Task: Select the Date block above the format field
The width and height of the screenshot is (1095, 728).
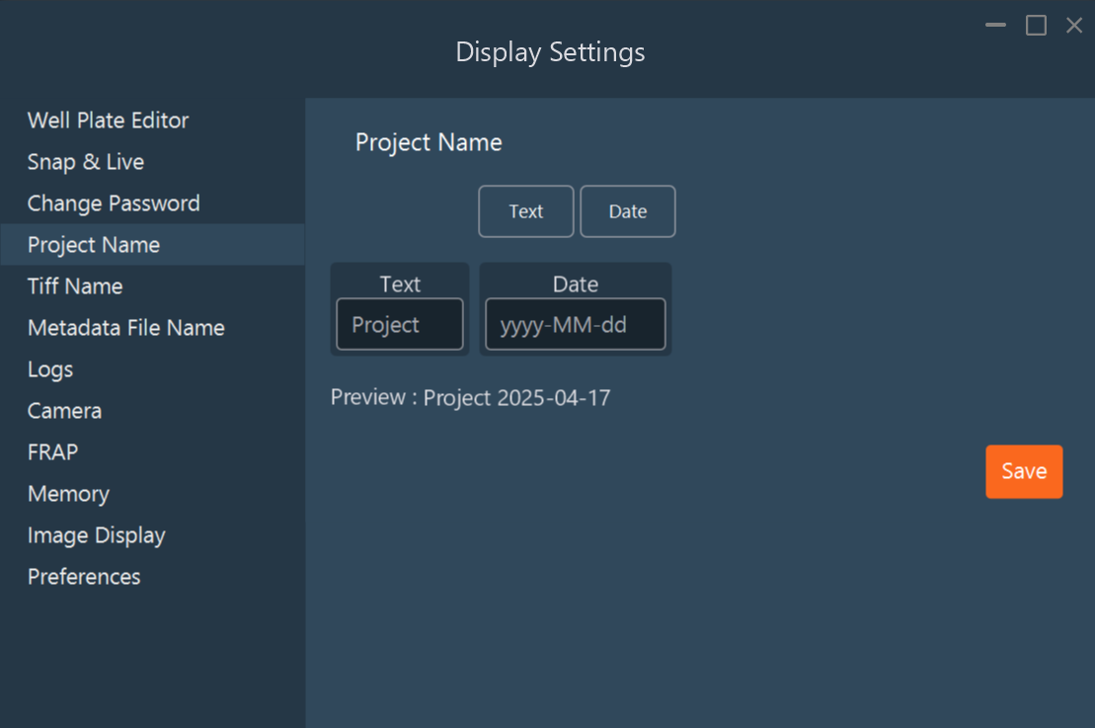Action: coord(575,284)
